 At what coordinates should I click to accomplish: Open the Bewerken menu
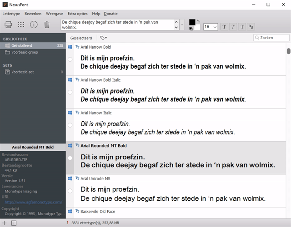(x=33, y=14)
